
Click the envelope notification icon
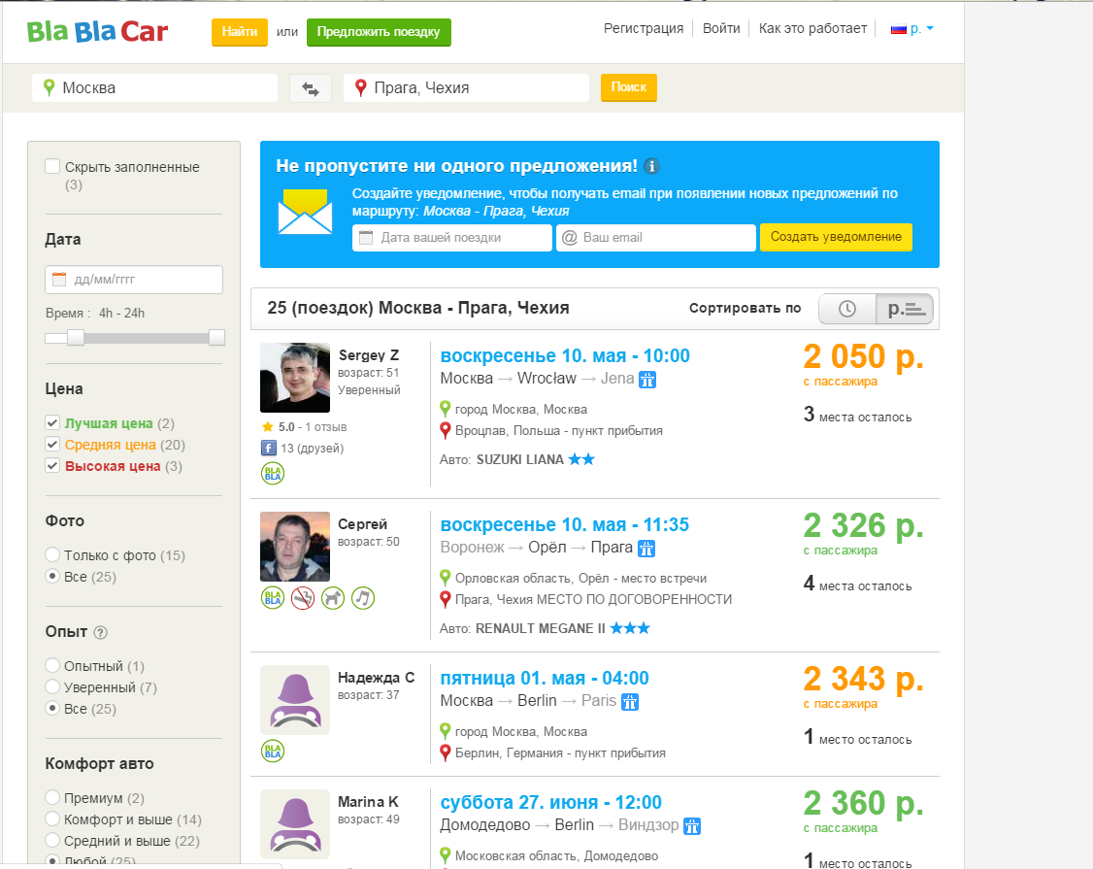pos(305,212)
